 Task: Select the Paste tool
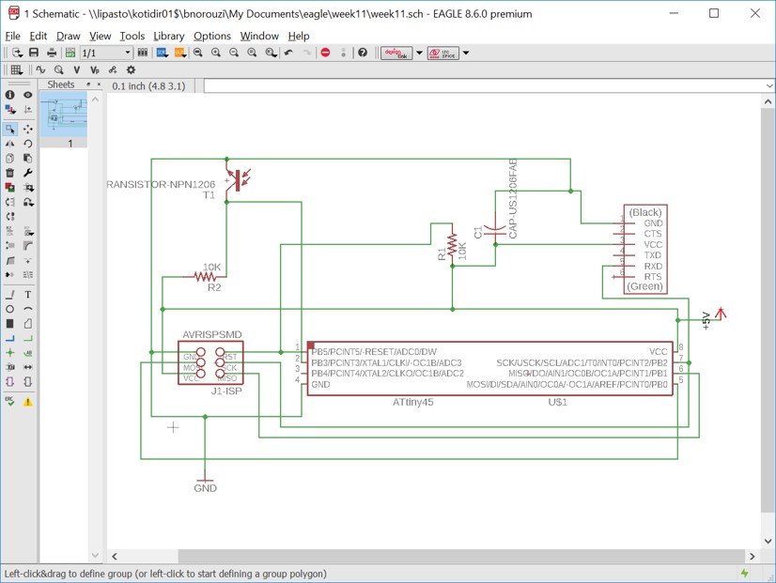click(x=28, y=159)
